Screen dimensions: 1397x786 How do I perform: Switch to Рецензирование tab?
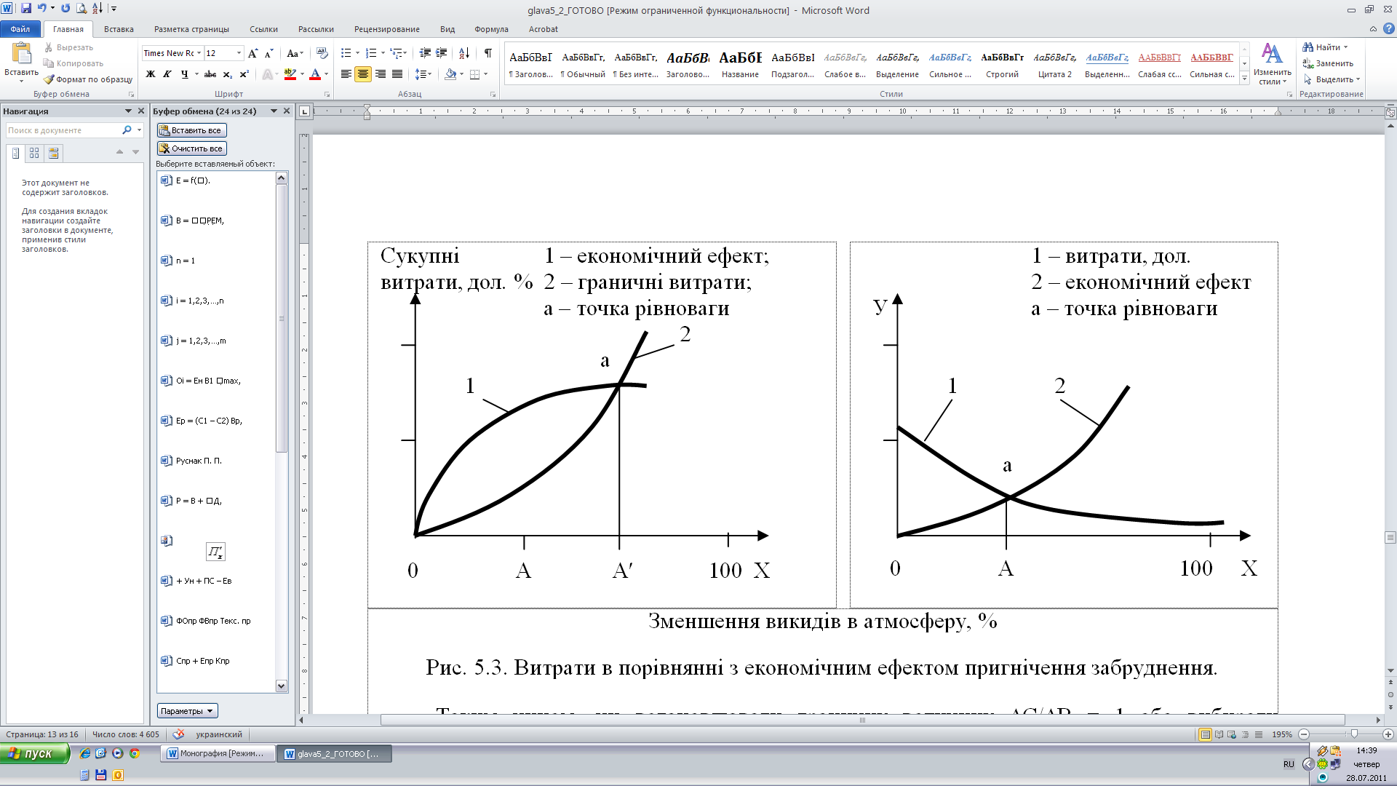[x=387, y=29]
